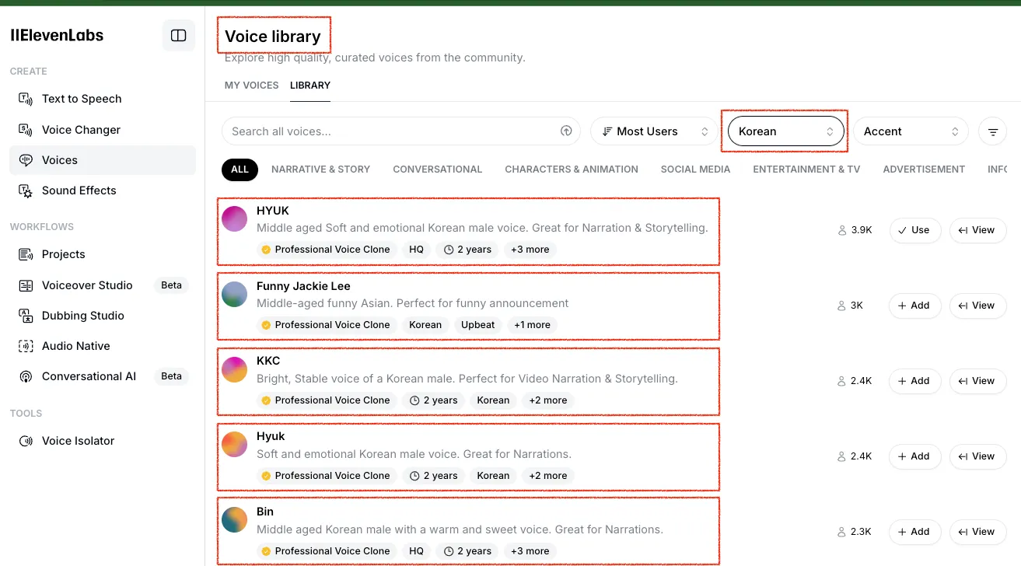Click lowercase Hyuk's Korean tag
1021x566 pixels.
click(x=493, y=476)
